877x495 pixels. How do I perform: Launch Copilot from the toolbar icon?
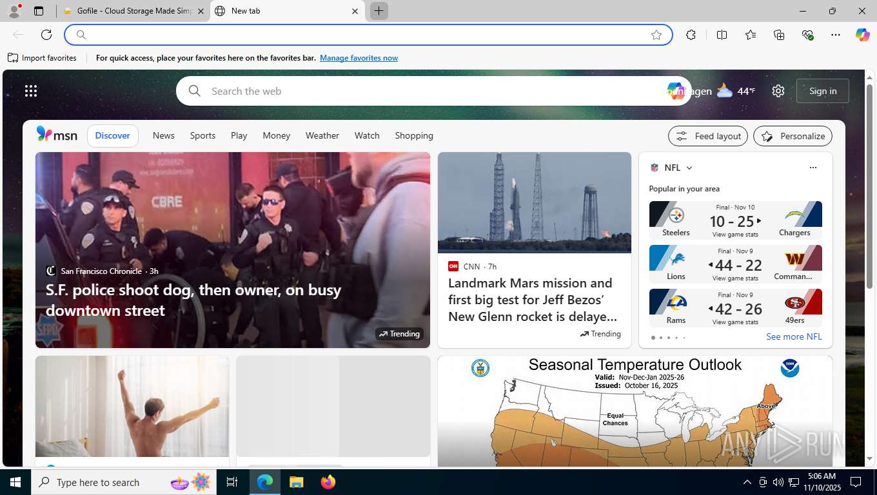click(863, 35)
